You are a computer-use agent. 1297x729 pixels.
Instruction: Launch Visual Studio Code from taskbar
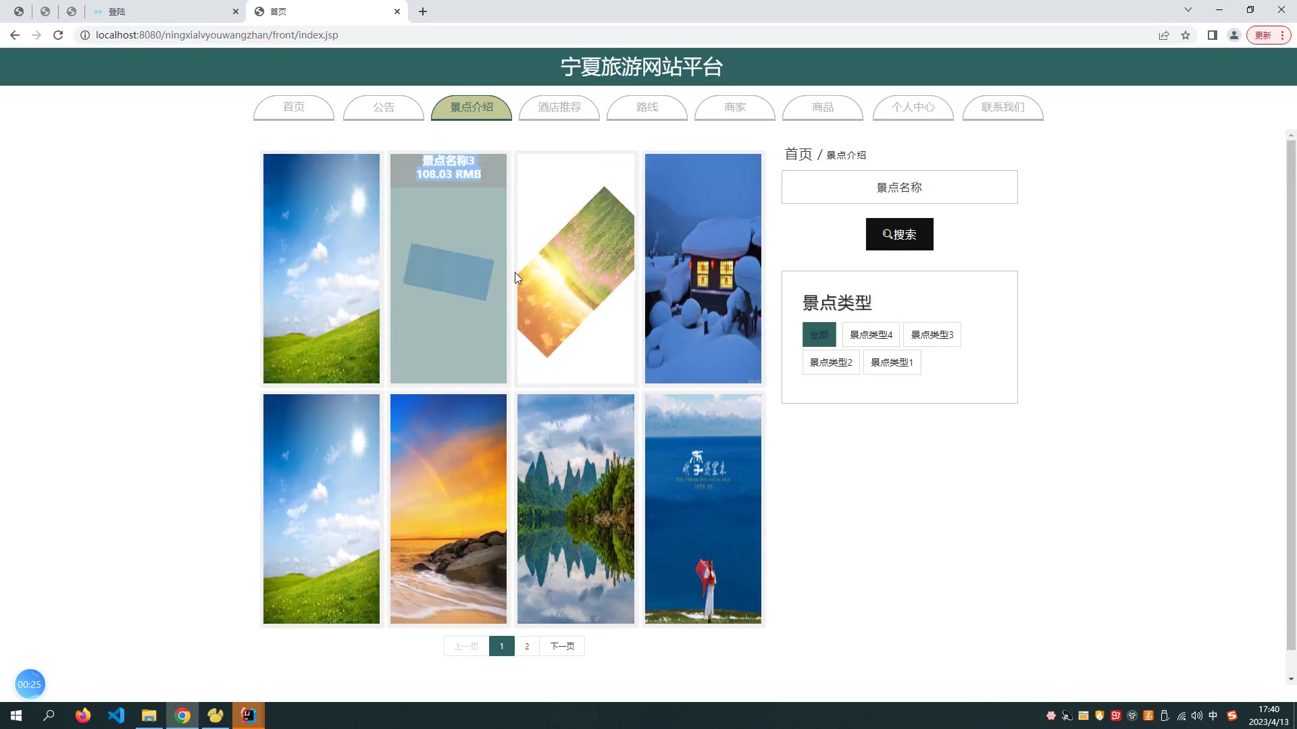[x=116, y=715]
